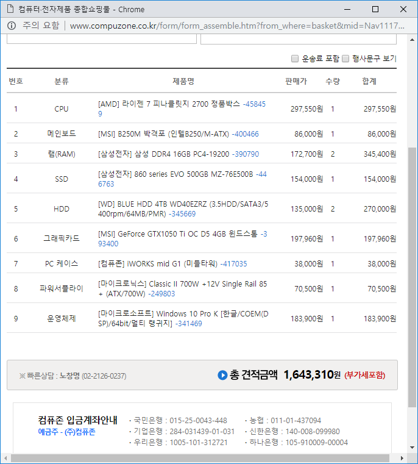
Task: Click the RAM unit price 172,700원
Action: [x=306, y=154]
